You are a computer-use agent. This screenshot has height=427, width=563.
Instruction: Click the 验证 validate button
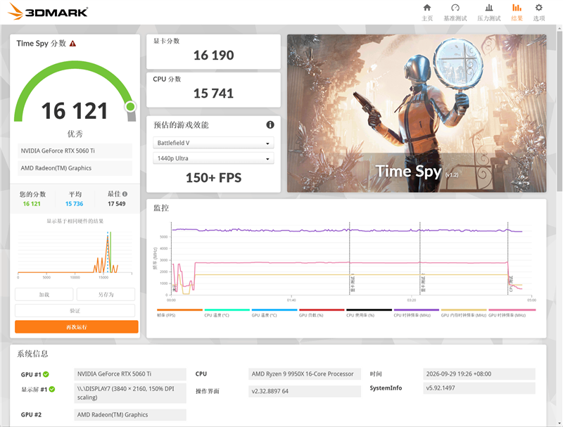pyautogui.click(x=75, y=311)
